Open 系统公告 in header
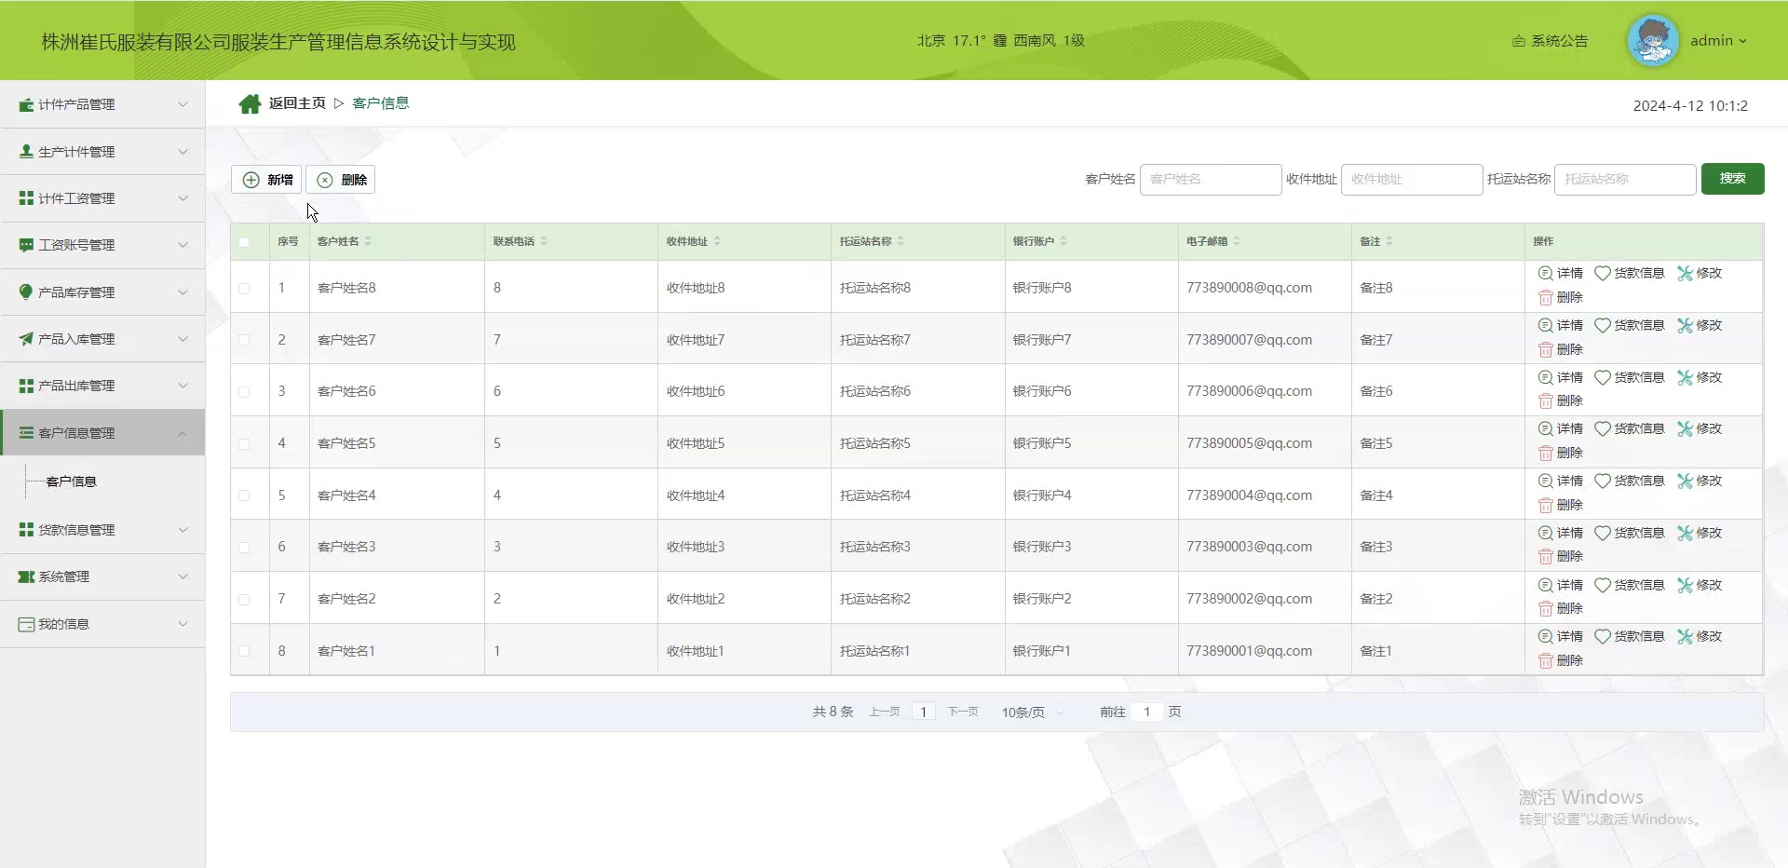 1551,41
